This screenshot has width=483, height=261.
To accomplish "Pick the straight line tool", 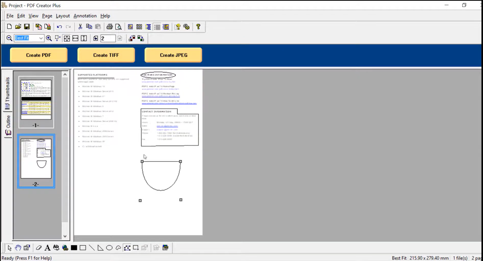I will point(92,248).
